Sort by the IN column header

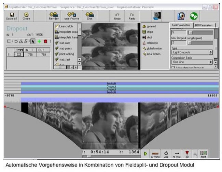click(x=30, y=50)
